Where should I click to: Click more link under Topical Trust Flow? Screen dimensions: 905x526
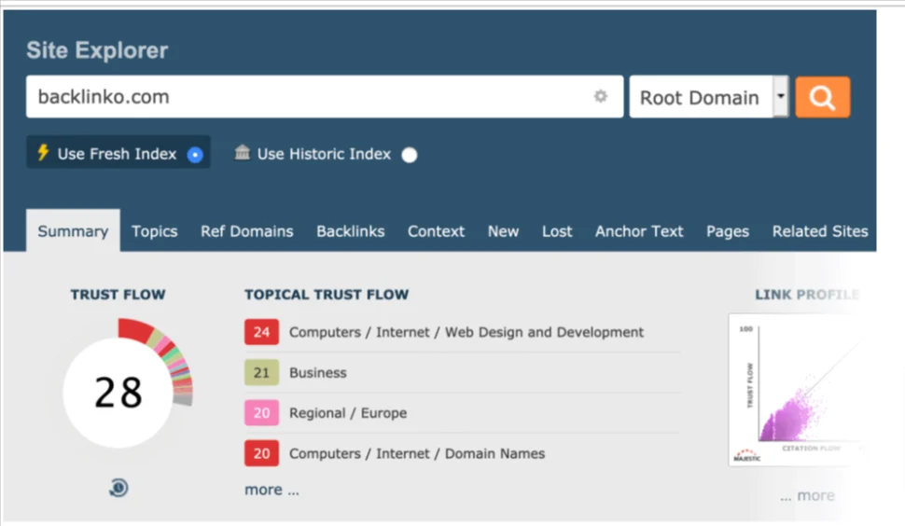[x=271, y=490]
